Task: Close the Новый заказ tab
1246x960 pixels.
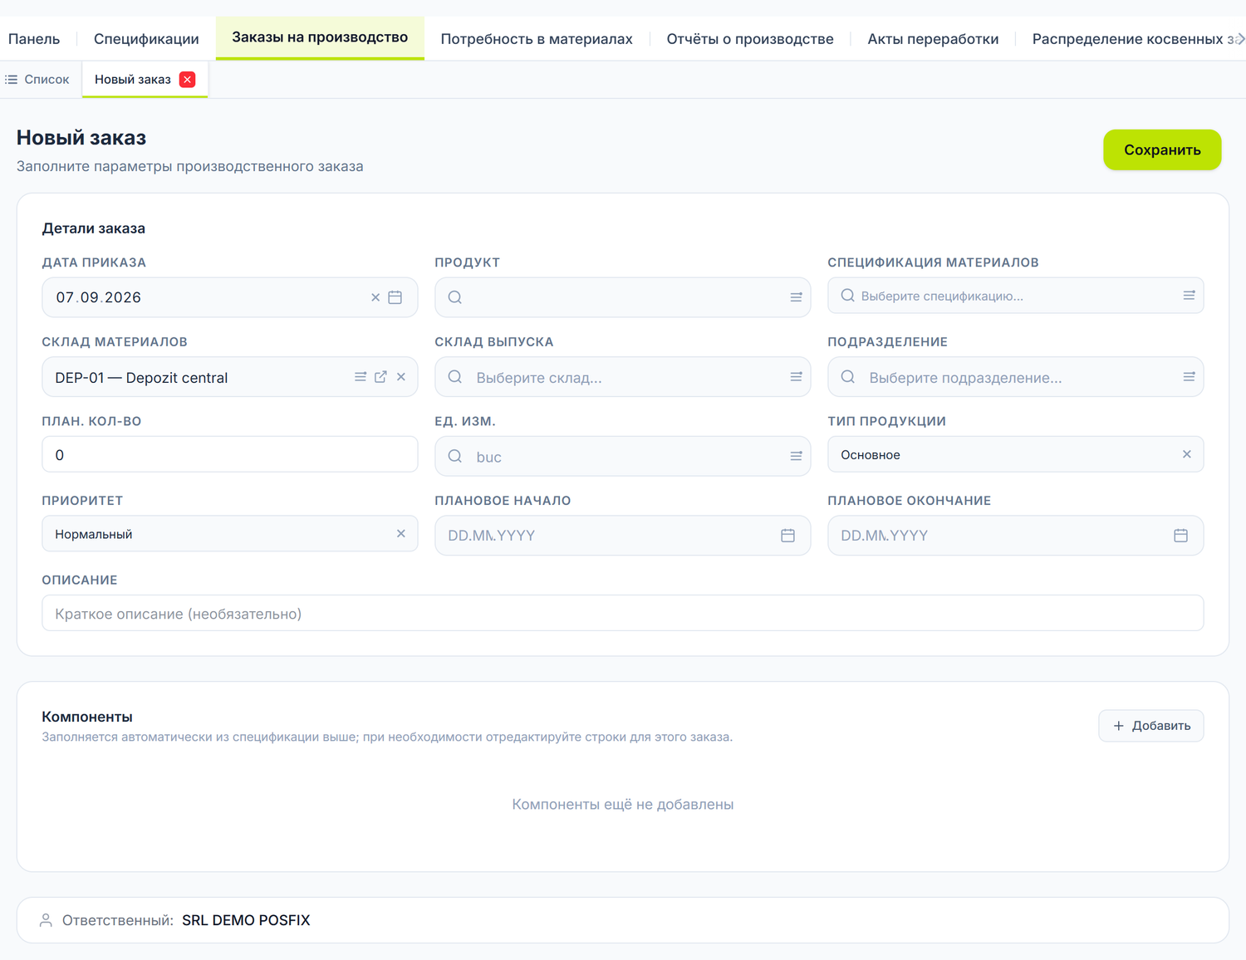Action: (x=188, y=80)
